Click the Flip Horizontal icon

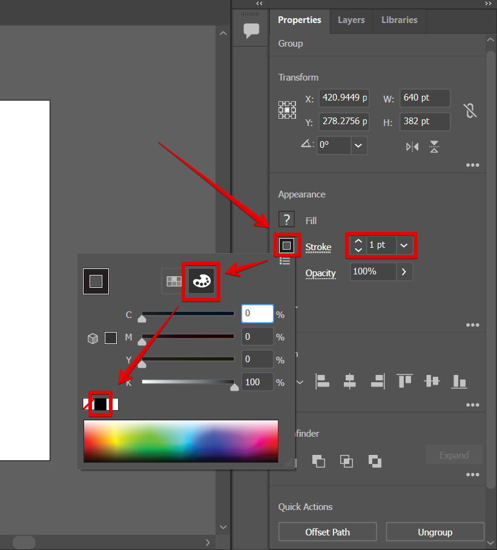(x=412, y=147)
